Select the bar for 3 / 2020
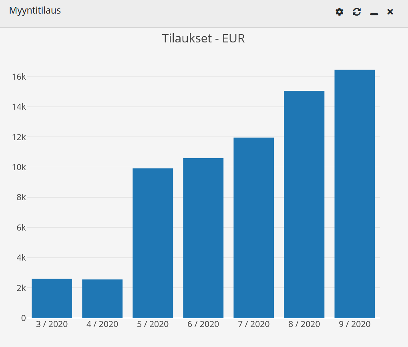The width and height of the screenshot is (408, 347). coord(52,298)
